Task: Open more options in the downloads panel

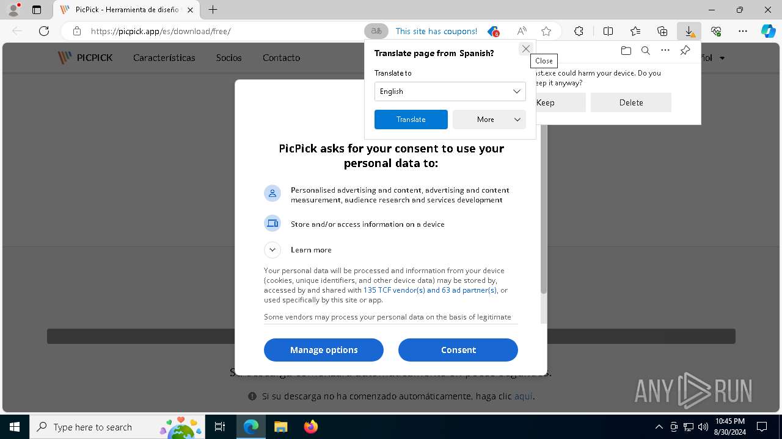Action: 665,51
